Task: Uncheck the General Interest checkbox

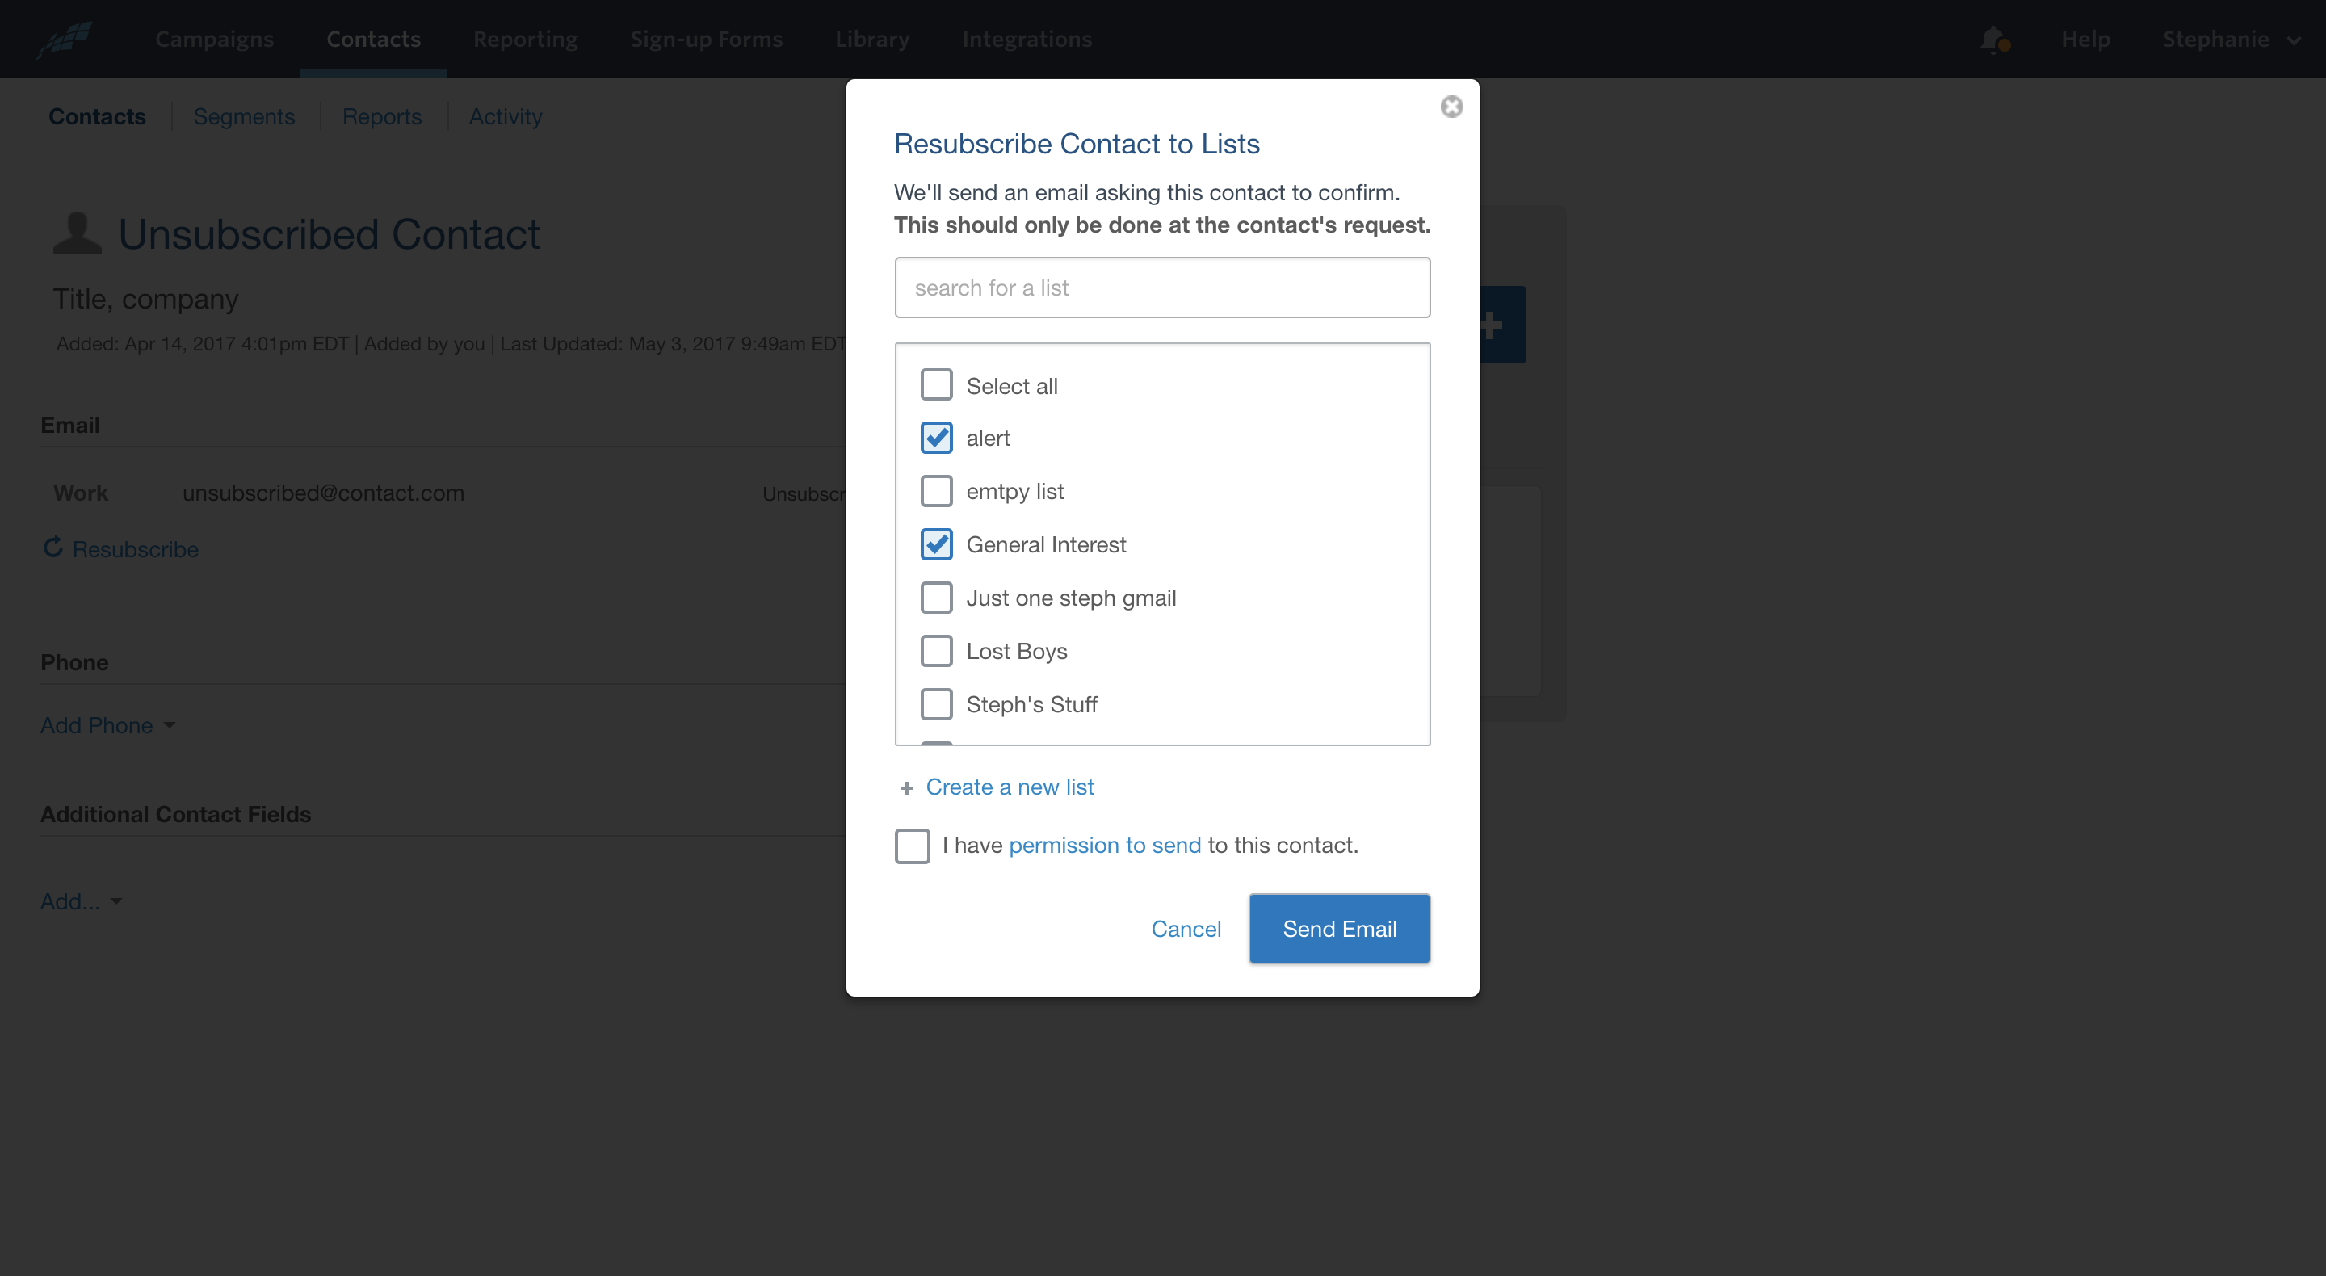Action: coord(936,544)
